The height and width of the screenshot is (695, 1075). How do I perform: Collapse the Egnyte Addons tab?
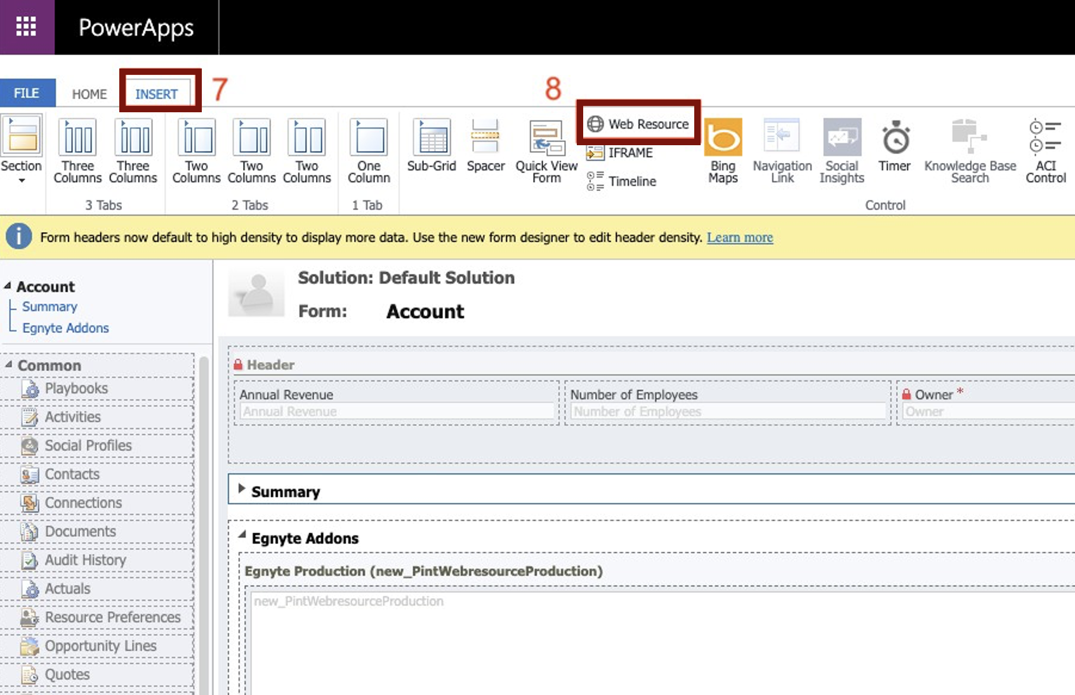coord(242,535)
